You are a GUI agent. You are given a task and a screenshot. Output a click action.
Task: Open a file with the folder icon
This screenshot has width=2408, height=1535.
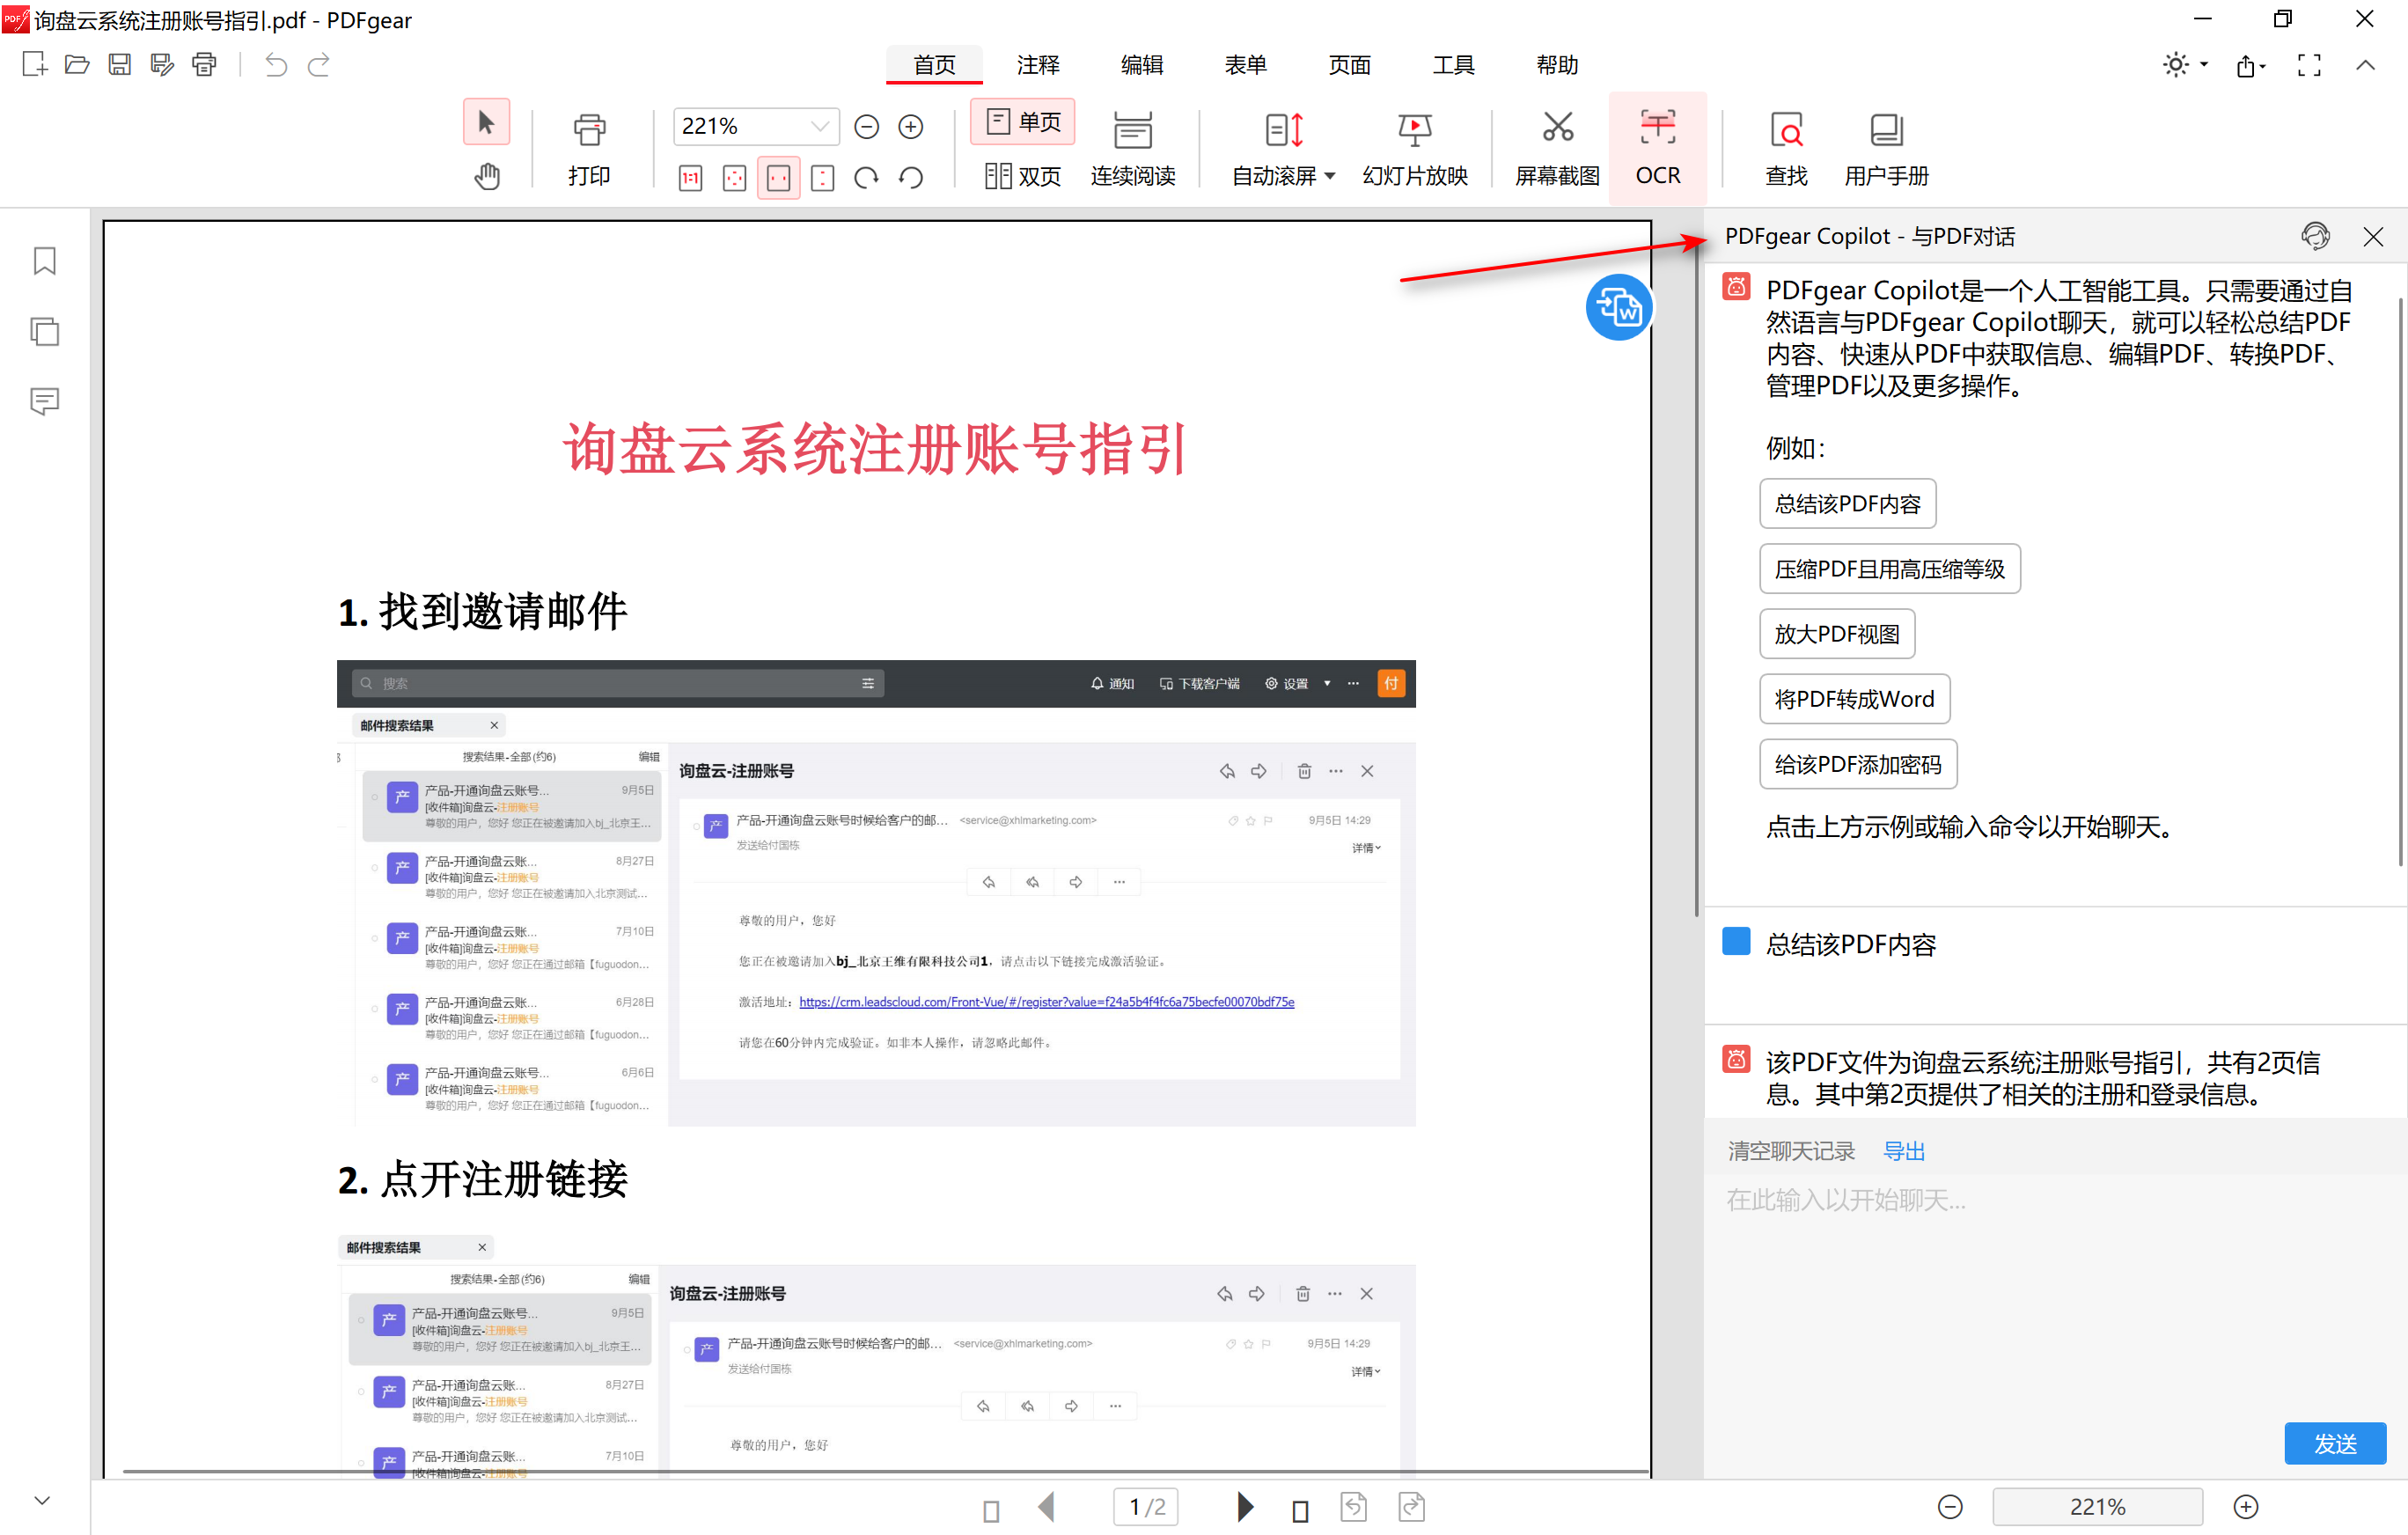(x=77, y=65)
